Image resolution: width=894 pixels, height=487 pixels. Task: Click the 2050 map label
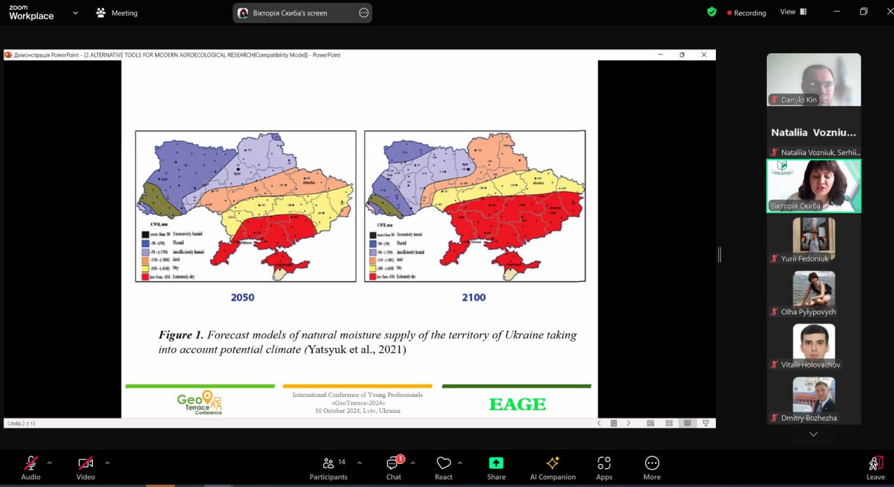tap(242, 298)
